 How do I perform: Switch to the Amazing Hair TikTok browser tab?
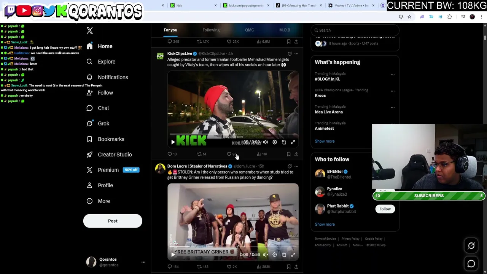(299, 5)
